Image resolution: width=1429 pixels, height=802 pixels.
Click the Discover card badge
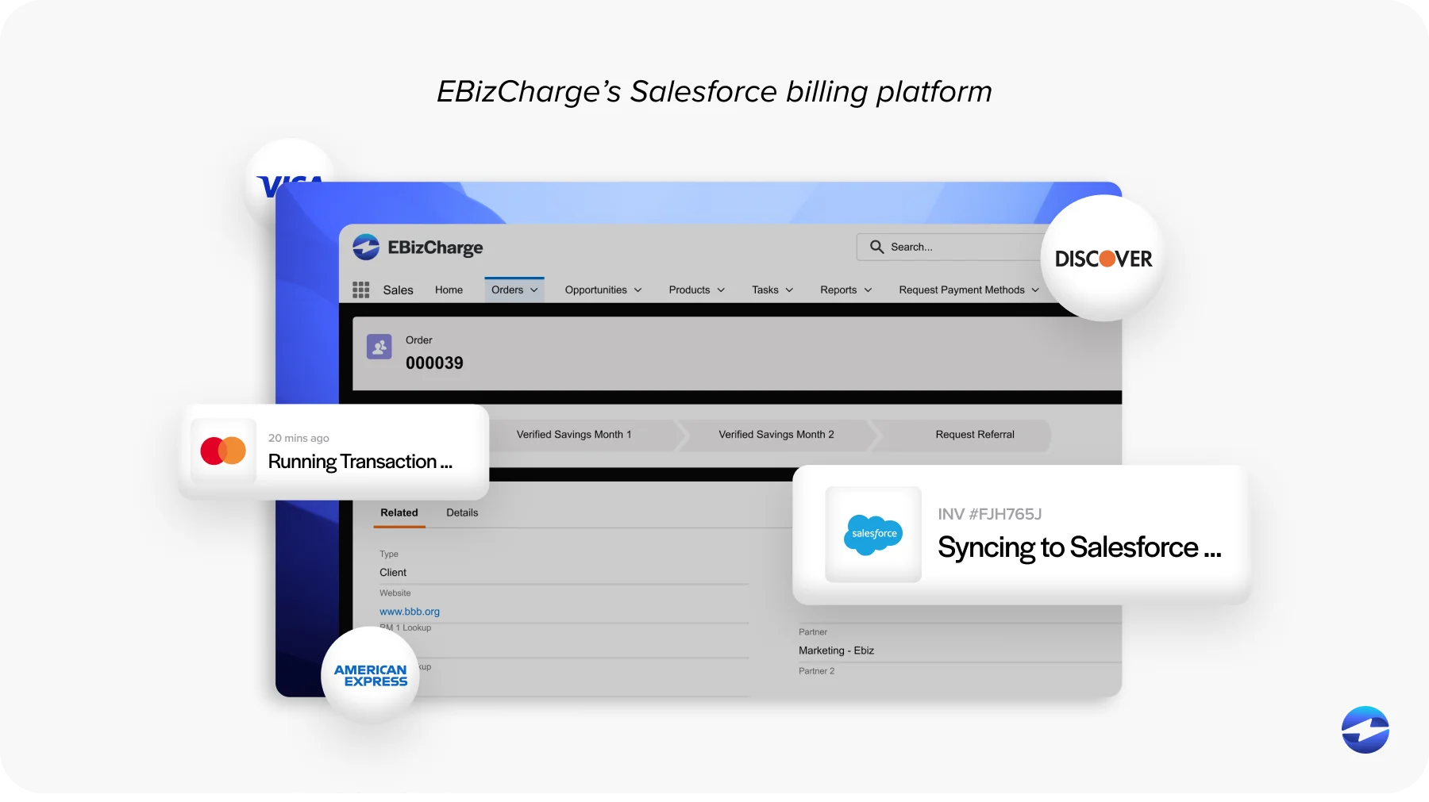1104,259
